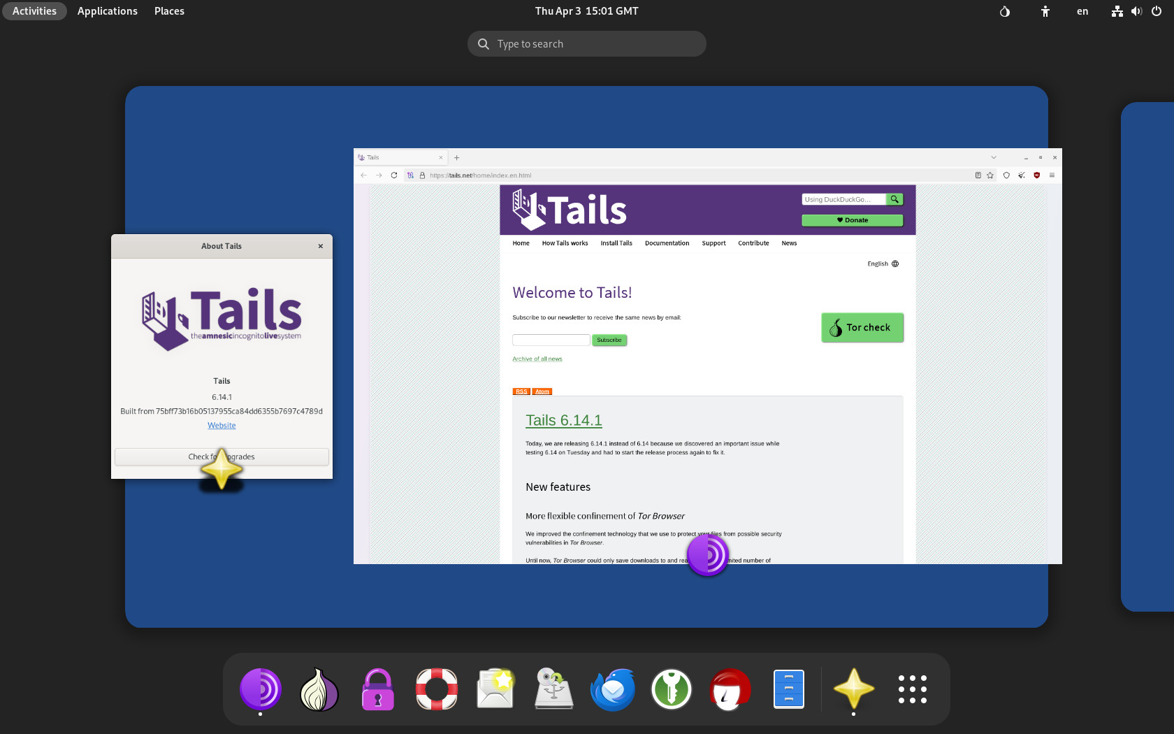The image size is (1174, 734).
Task: Open the system menu power icon
Action: (x=1157, y=11)
